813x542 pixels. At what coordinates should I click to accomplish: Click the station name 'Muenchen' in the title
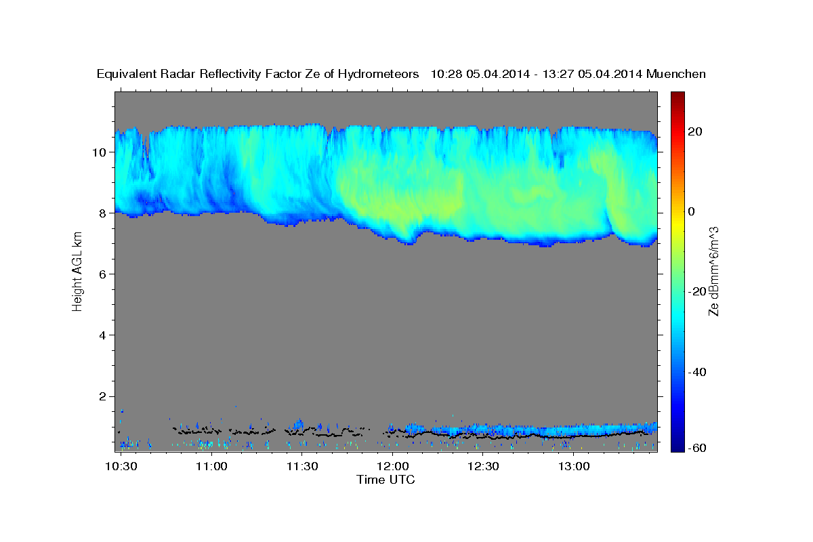676,74
